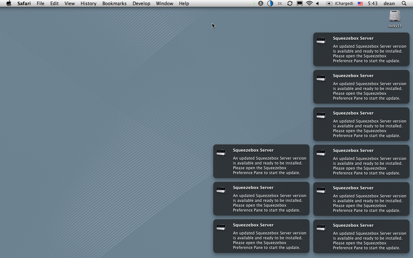Open the Wi-Fi status menu
The image size is (413, 258).
[309, 4]
